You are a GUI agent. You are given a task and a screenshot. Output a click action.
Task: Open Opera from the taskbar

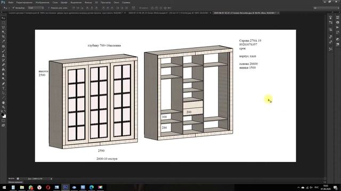pos(48,187)
